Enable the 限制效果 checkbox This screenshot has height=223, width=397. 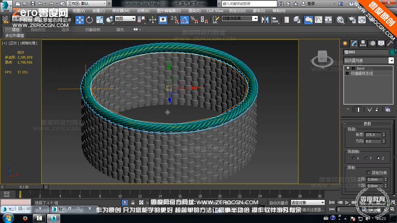point(368,173)
